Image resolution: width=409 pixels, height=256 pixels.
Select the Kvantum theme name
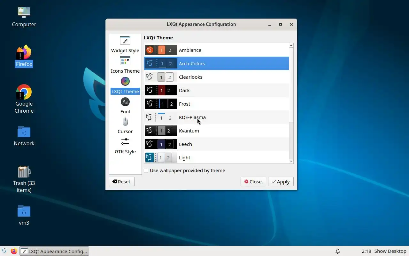click(x=189, y=131)
